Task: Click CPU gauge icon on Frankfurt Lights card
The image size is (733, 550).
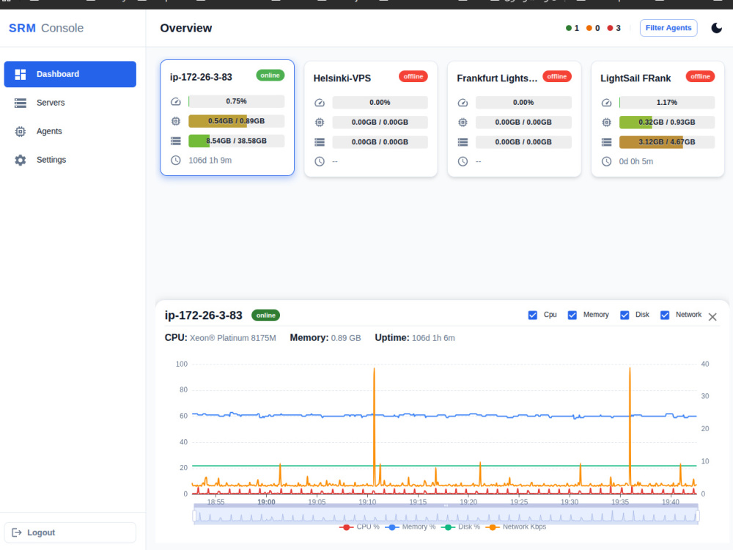Action: click(x=463, y=103)
